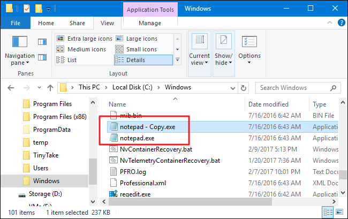This screenshot has height=219, width=348.
Task: Open the Users folder in tree
Action: 36,168
